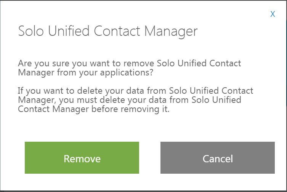Click the white 'Remove' label on green button
The height and width of the screenshot is (192, 287).
click(82, 158)
